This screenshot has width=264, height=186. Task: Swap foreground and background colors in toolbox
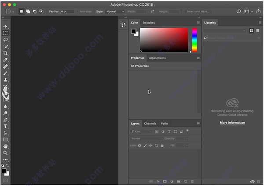7,166
